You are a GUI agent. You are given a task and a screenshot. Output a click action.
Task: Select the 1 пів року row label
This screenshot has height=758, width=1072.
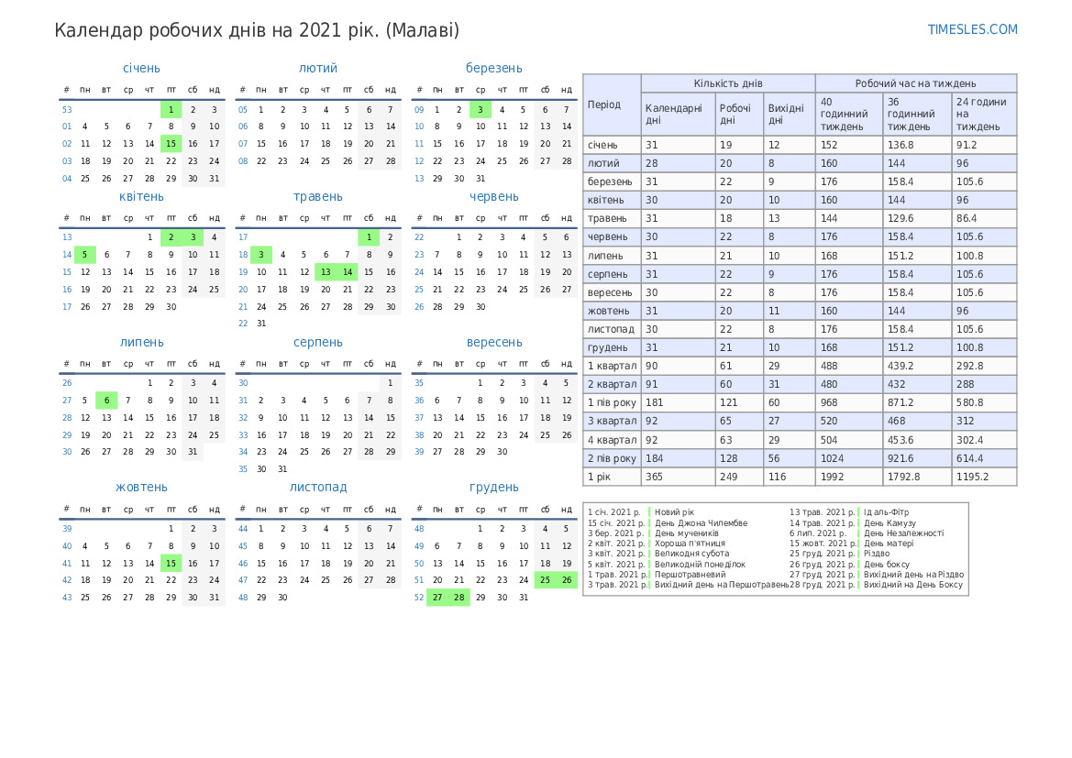(x=612, y=402)
